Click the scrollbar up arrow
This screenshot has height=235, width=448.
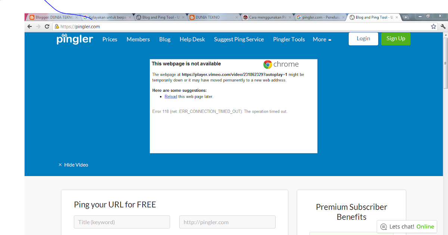[x=445, y=34]
